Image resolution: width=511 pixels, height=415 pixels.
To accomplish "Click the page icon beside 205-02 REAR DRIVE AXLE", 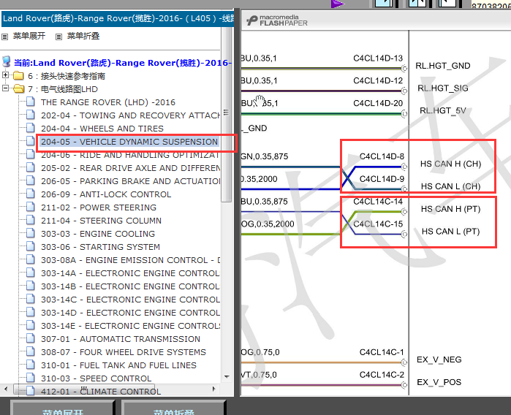I will 31,167.
